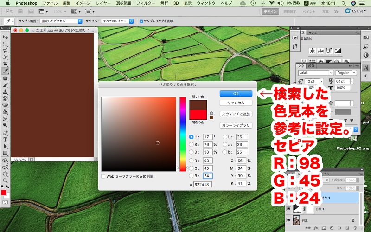Select the HSB brightness B radio button
The height and width of the screenshot is (232, 371).
pos(191,152)
